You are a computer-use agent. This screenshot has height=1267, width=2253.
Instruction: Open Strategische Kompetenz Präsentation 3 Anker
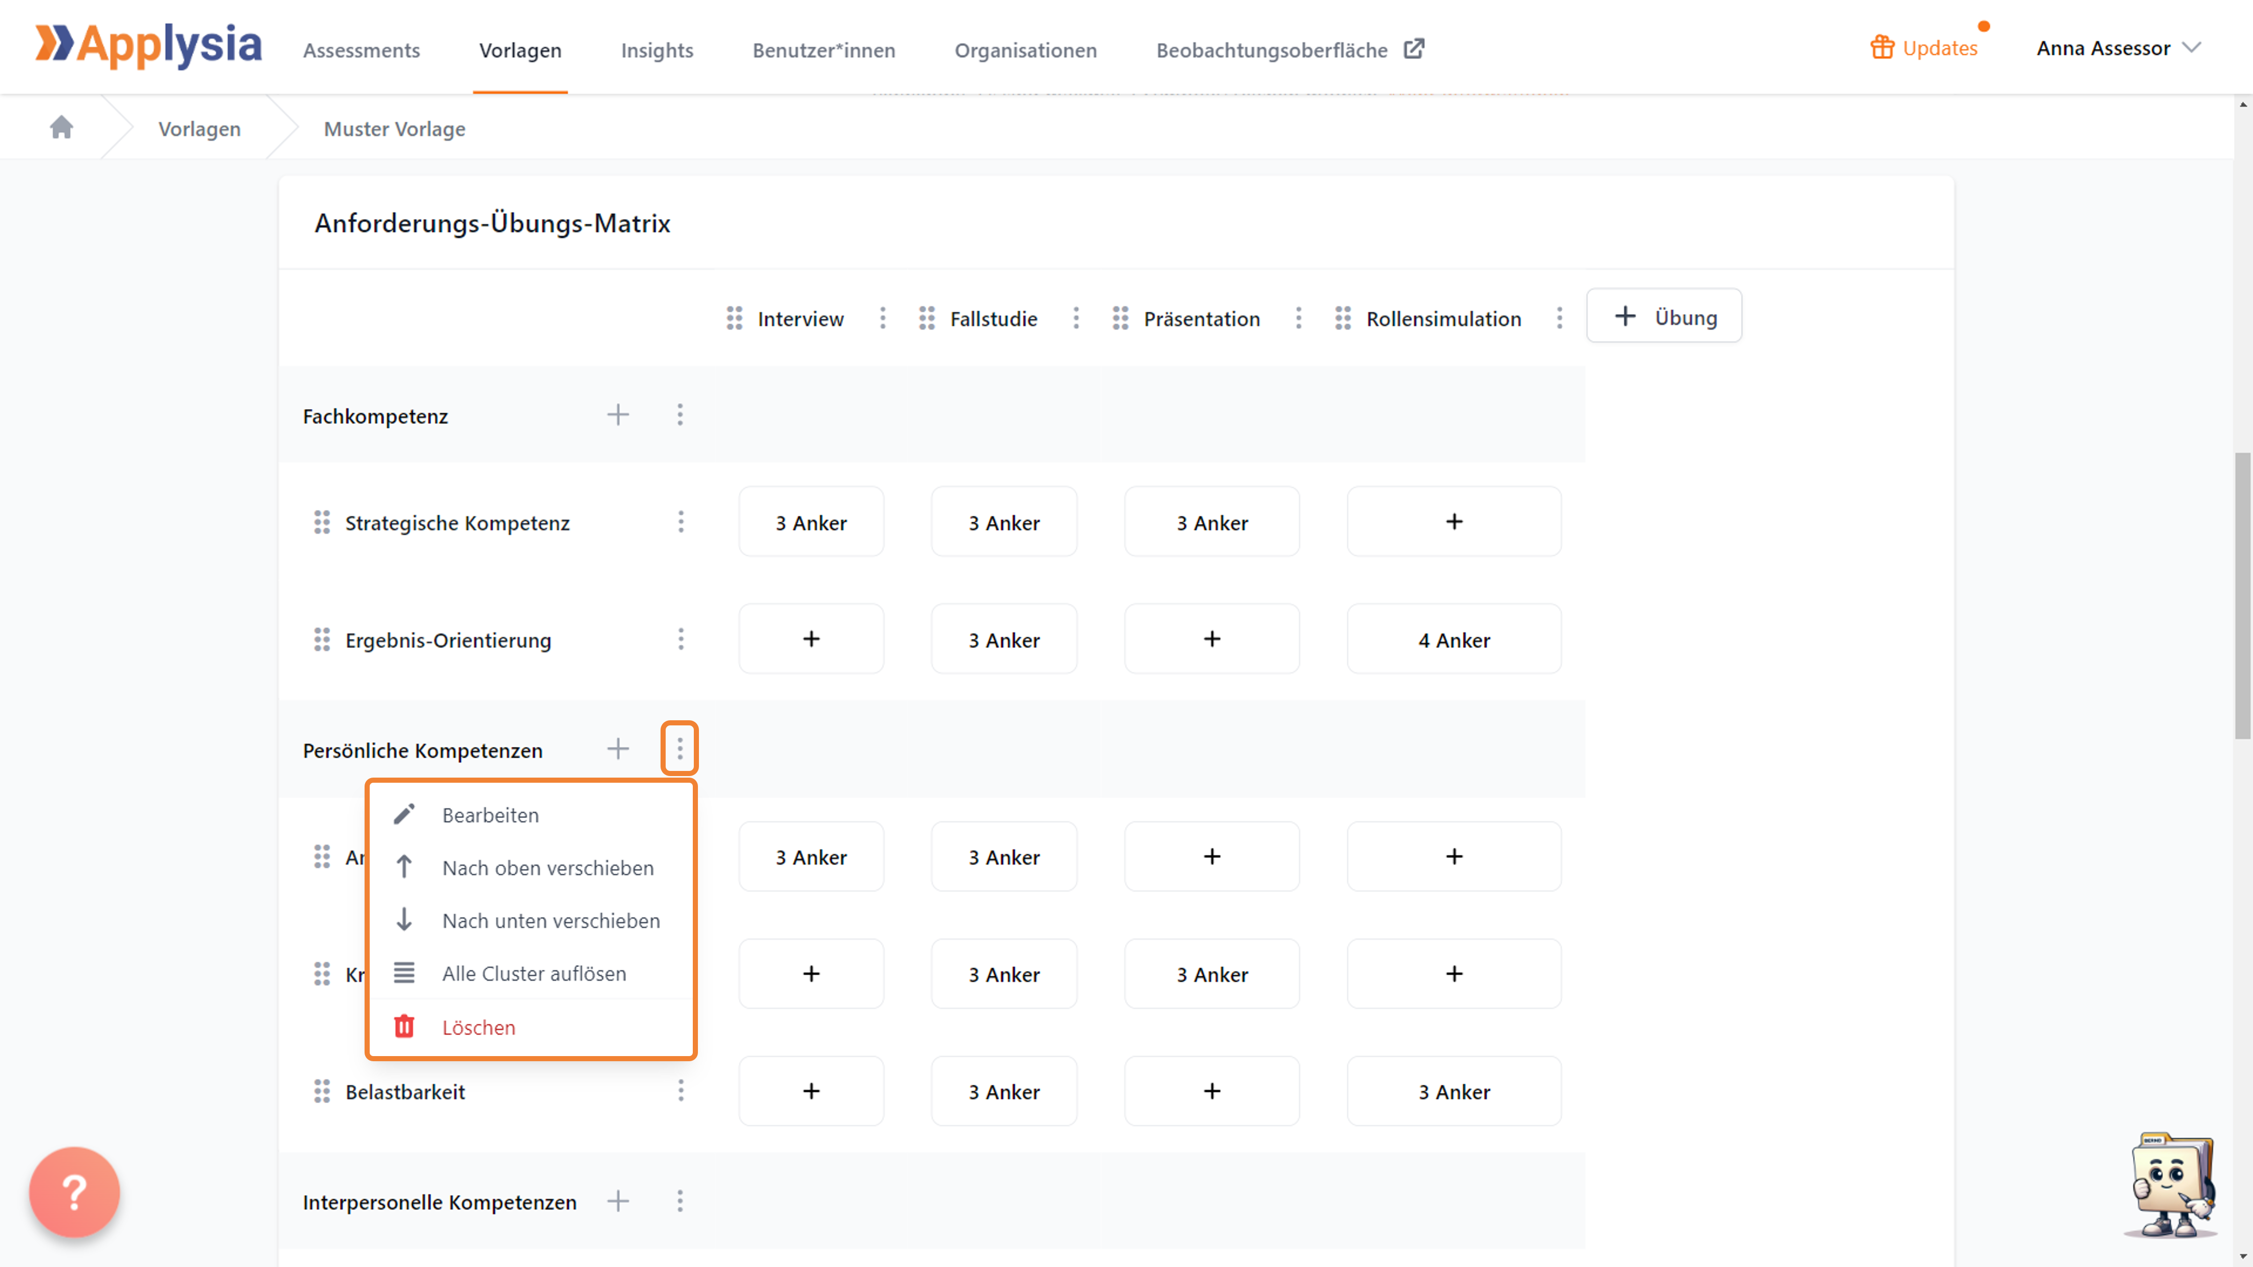(1212, 522)
